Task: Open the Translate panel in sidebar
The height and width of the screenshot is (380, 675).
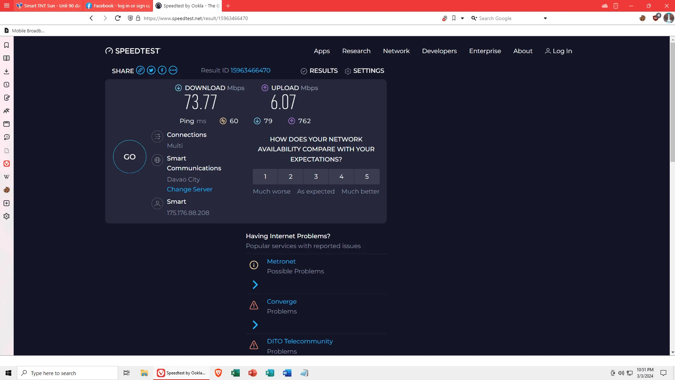Action: tap(6, 111)
